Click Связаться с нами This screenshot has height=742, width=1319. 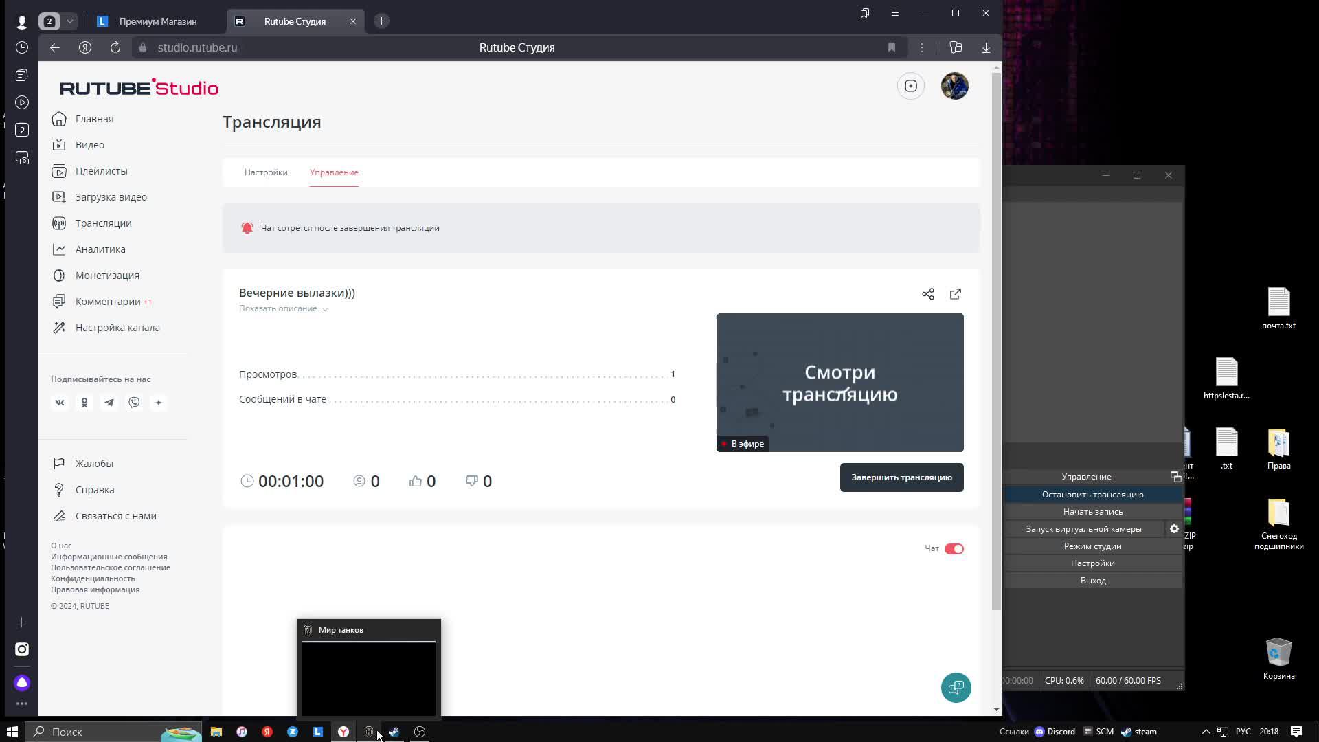tap(104, 516)
